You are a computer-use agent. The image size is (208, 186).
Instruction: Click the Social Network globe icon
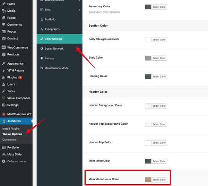click(x=42, y=48)
